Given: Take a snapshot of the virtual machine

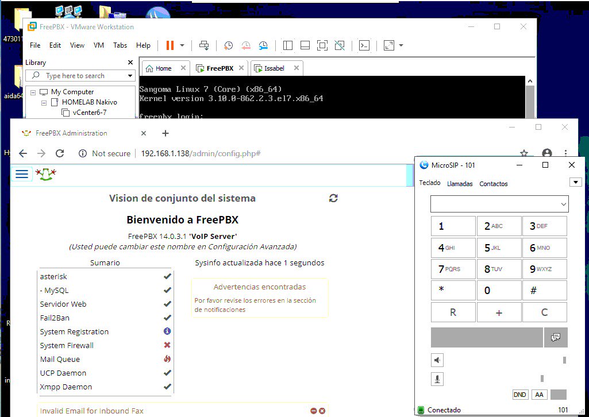Looking at the screenshot, I should pyautogui.click(x=228, y=45).
